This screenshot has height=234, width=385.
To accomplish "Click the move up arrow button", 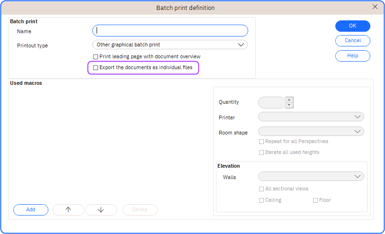I will (x=68, y=210).
